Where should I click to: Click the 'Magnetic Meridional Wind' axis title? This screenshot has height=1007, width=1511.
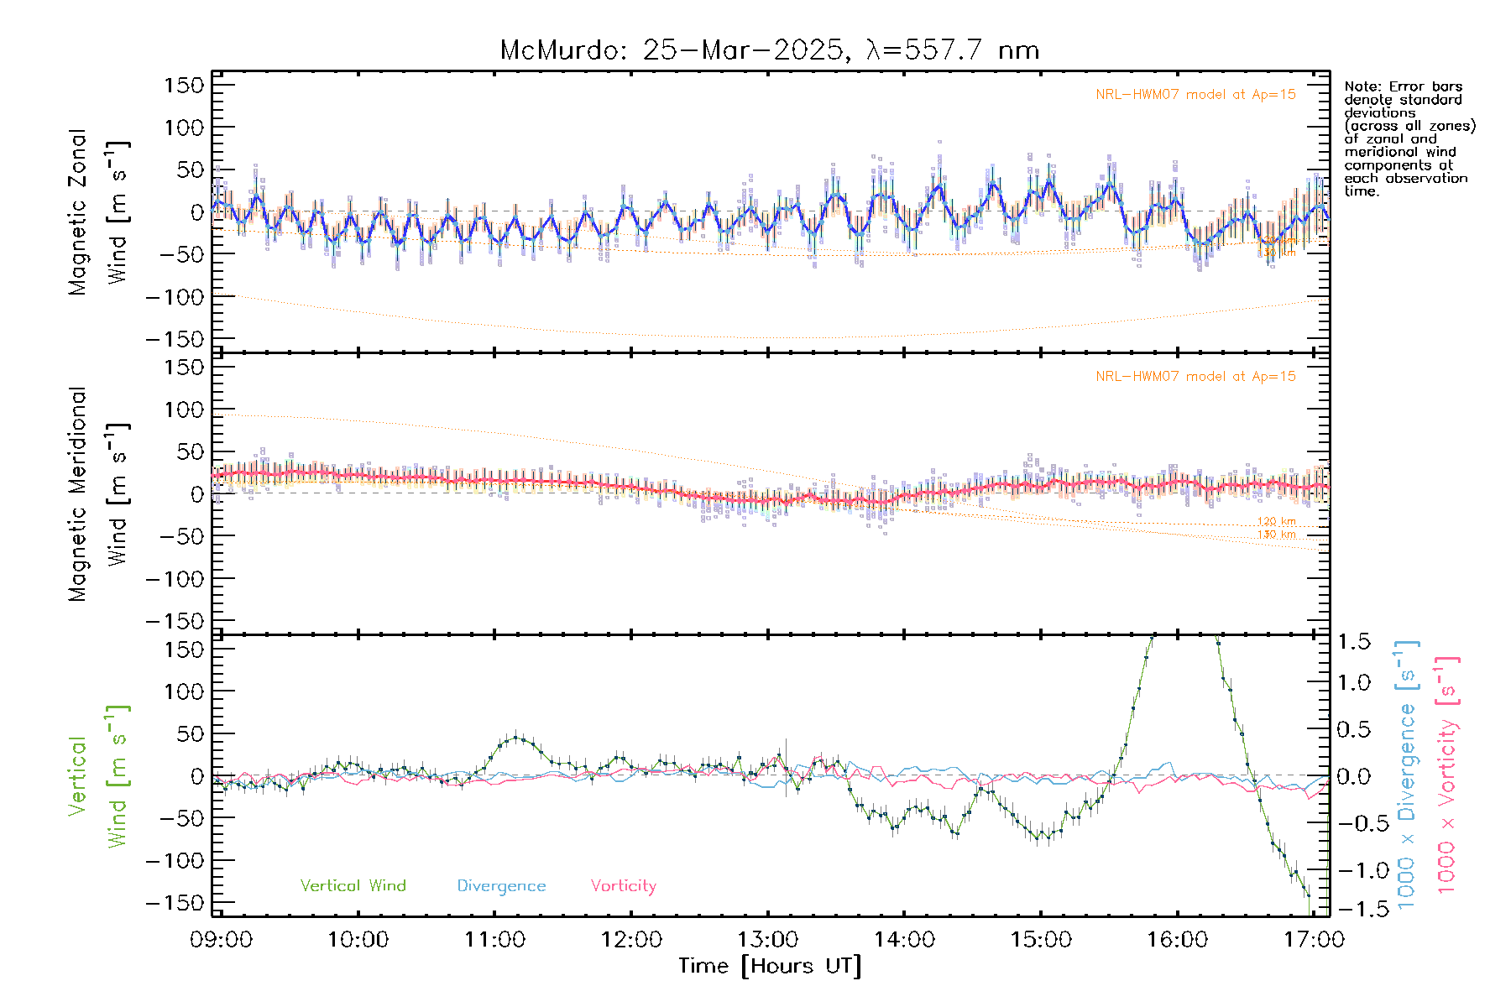97,494
